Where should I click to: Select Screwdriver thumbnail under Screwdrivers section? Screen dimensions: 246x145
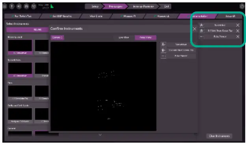coord(20,70)
